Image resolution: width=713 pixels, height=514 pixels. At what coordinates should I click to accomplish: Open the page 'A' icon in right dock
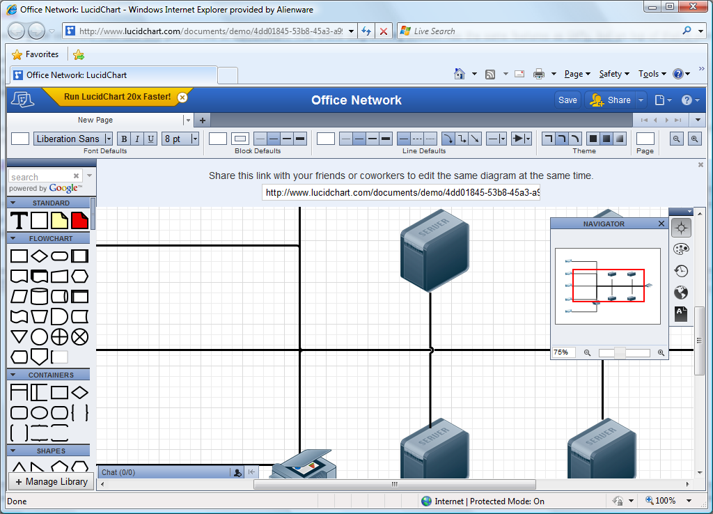[x=681, y=314]
